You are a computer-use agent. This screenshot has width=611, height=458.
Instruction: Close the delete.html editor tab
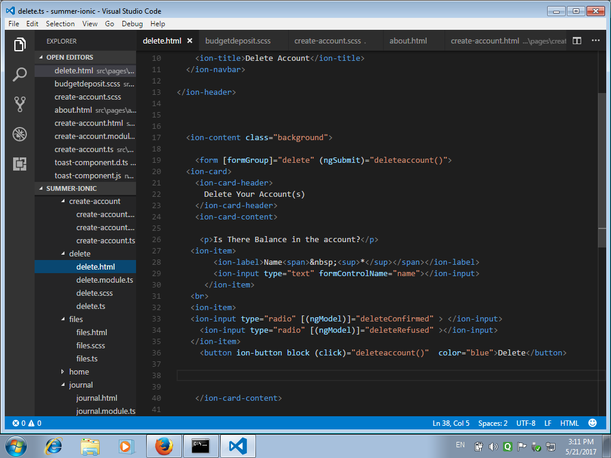click(x=190, y=41)
